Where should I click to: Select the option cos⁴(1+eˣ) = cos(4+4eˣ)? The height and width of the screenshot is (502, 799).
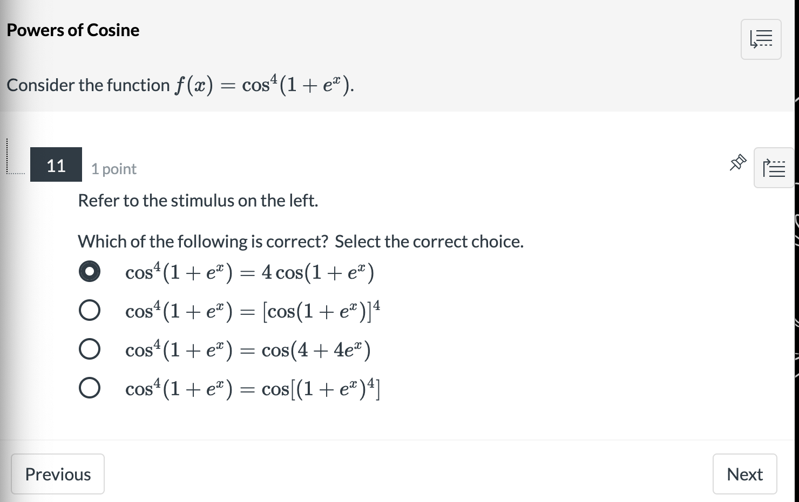[x=90, y=349]
